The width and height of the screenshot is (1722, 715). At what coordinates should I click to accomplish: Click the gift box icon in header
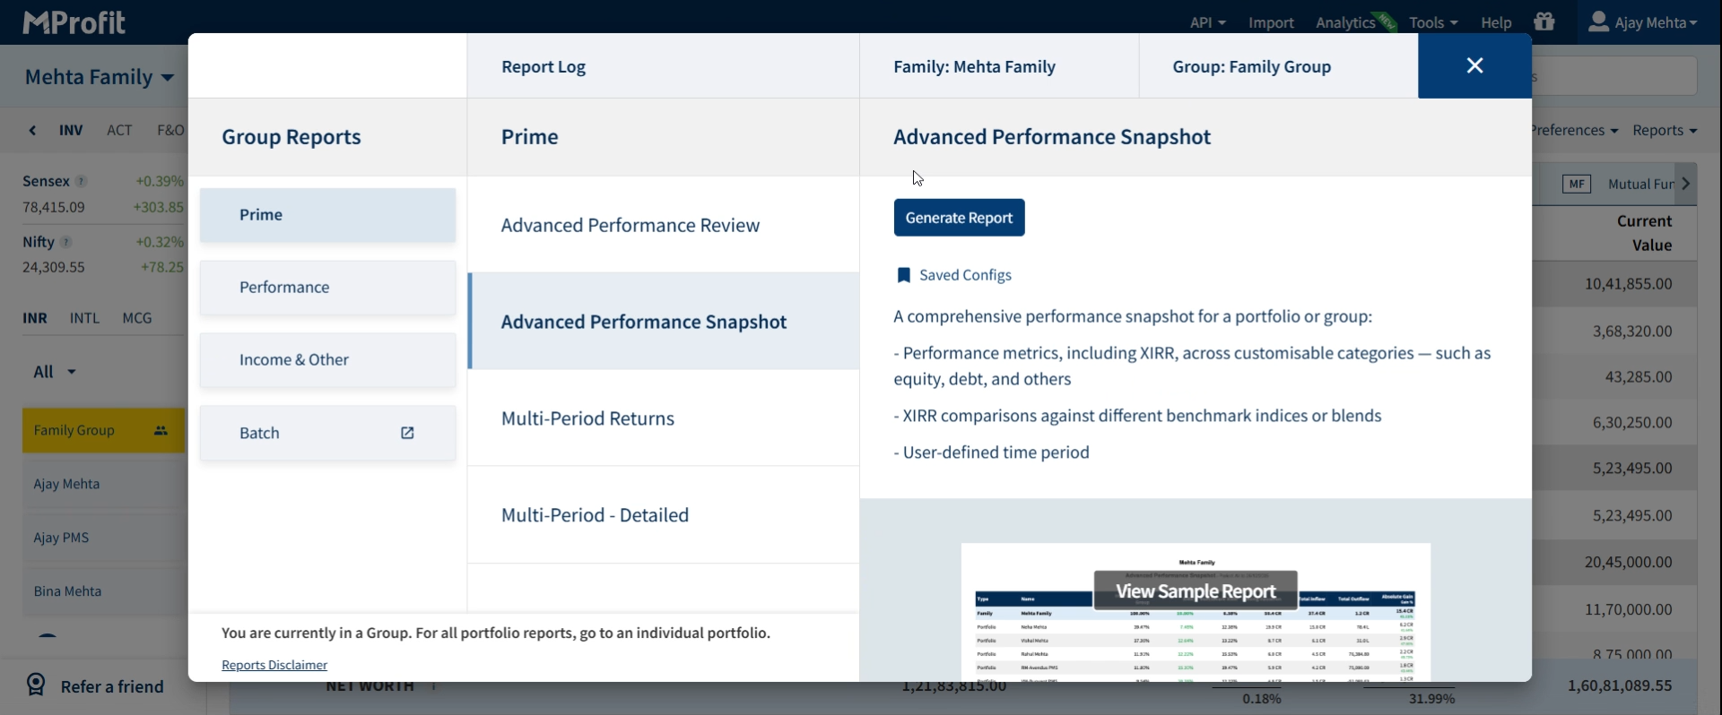(x=1544, y=22)
